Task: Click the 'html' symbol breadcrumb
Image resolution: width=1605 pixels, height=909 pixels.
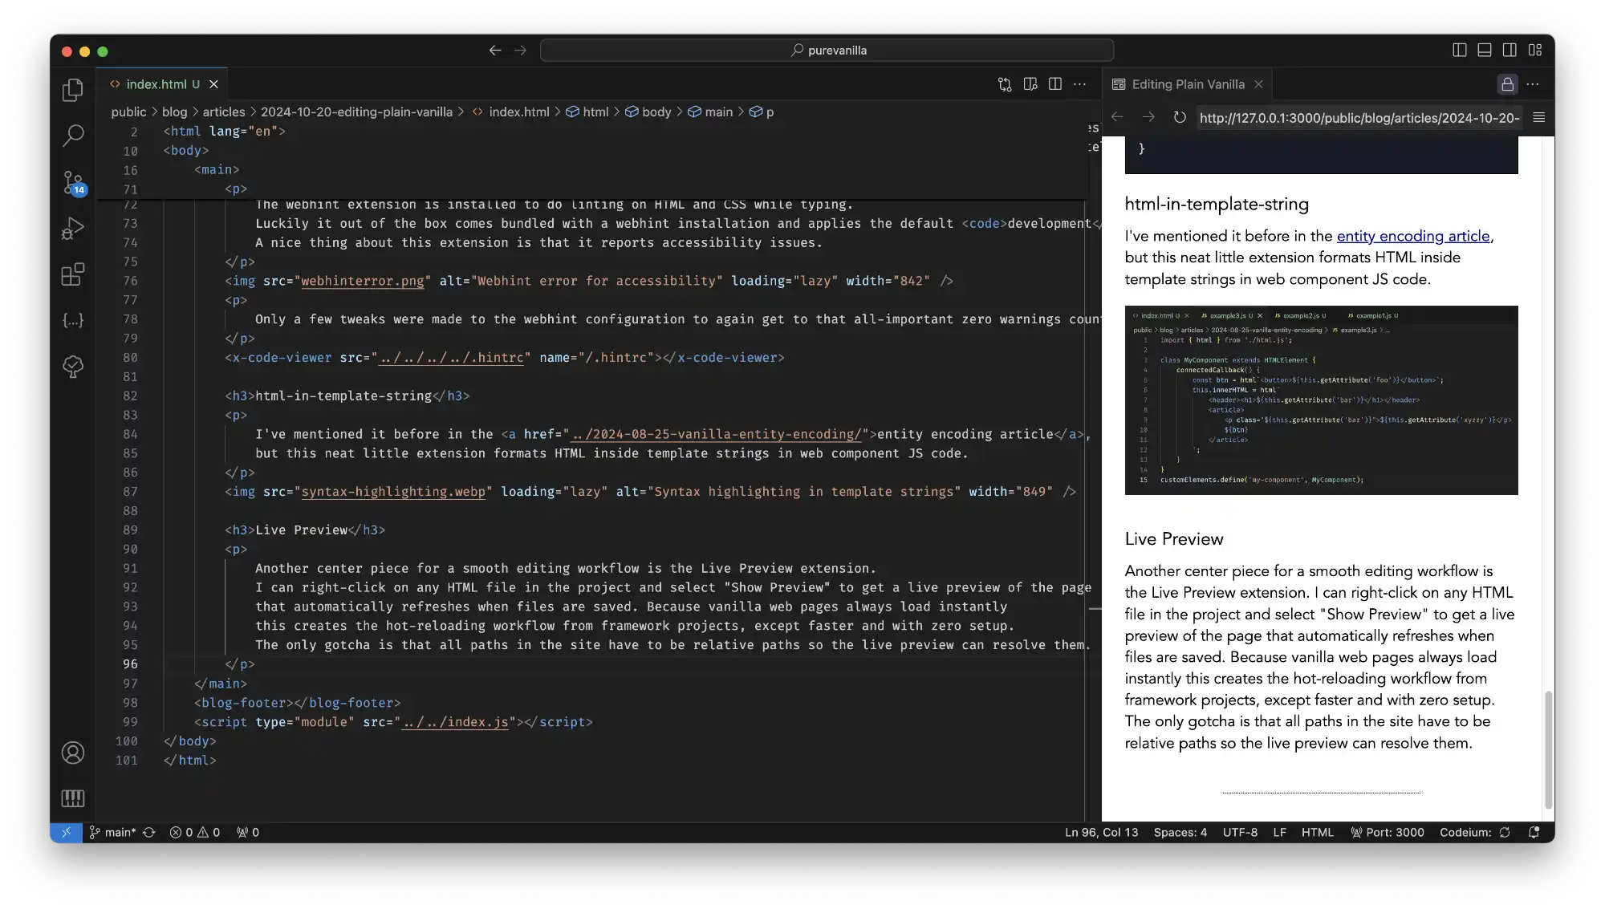Action: tap(587, 112)
